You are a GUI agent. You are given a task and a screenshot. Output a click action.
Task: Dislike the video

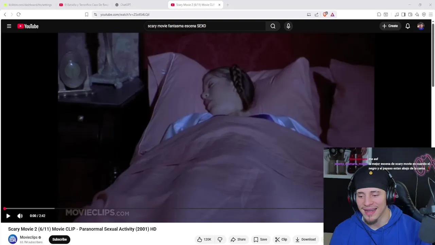220,240
